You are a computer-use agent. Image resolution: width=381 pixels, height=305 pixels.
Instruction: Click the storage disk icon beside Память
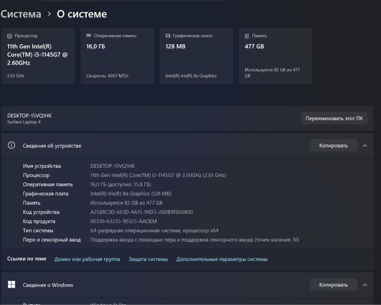pyautogui.click(x=247, y=36)
